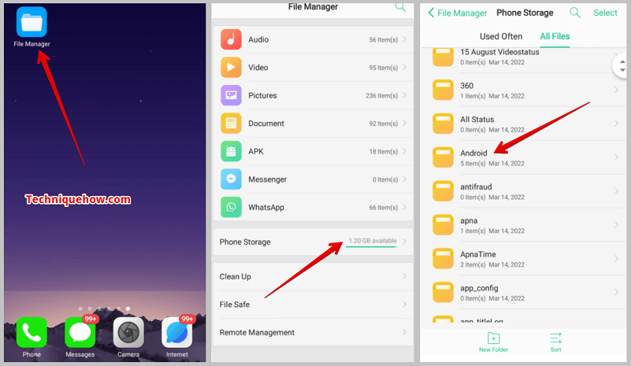Tap the Document category icon
This screenshot has height=366, width=631.
(231, 123)
